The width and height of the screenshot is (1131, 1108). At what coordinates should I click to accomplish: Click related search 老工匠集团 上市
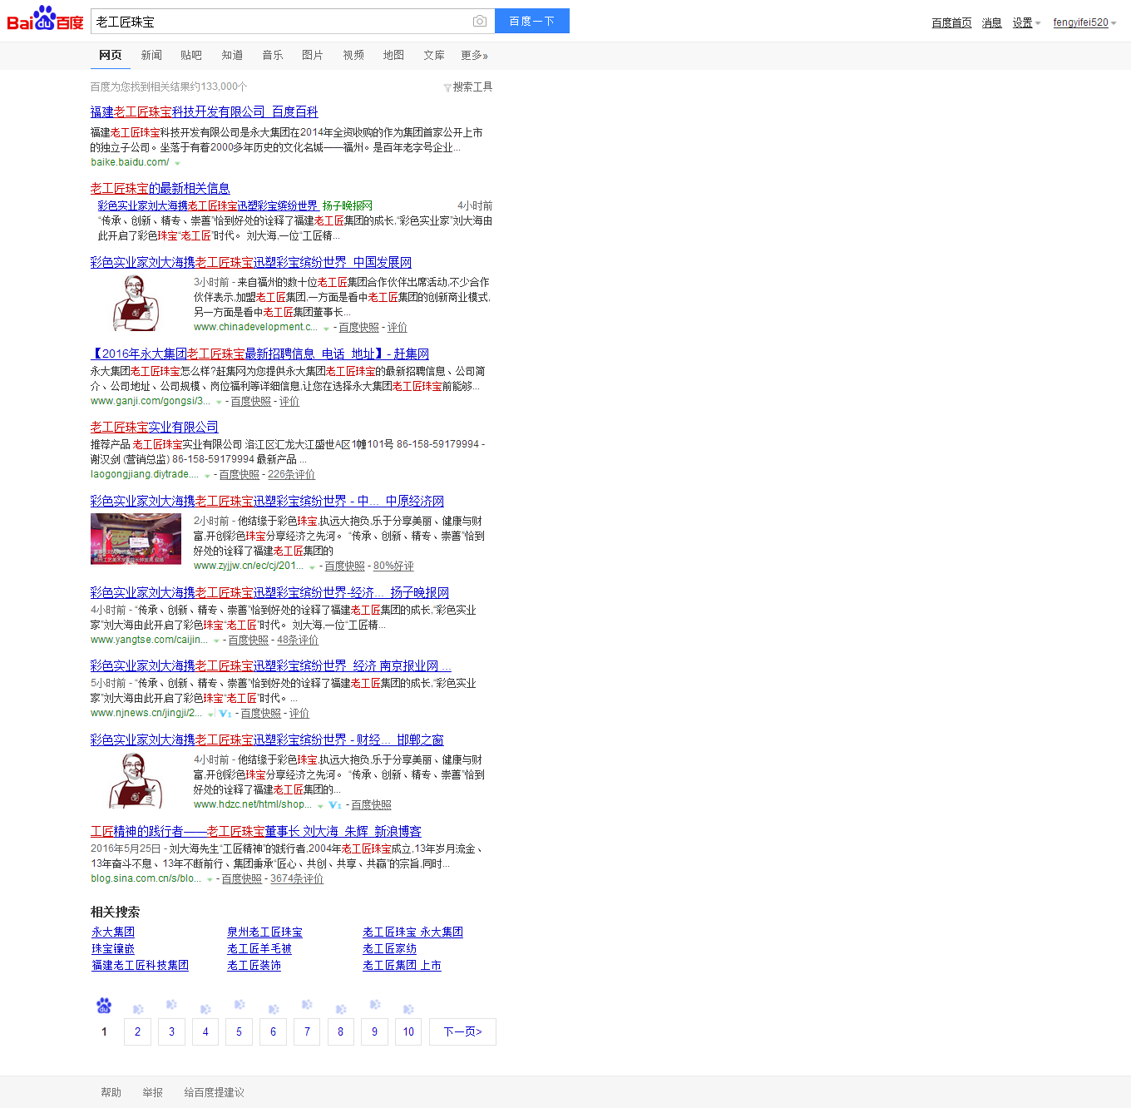pos(402,965)
